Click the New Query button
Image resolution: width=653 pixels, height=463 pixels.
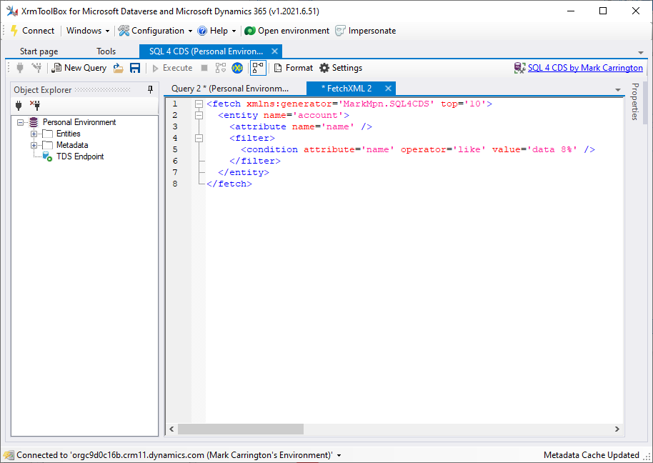pyautogui.click(x=79, y=68)
